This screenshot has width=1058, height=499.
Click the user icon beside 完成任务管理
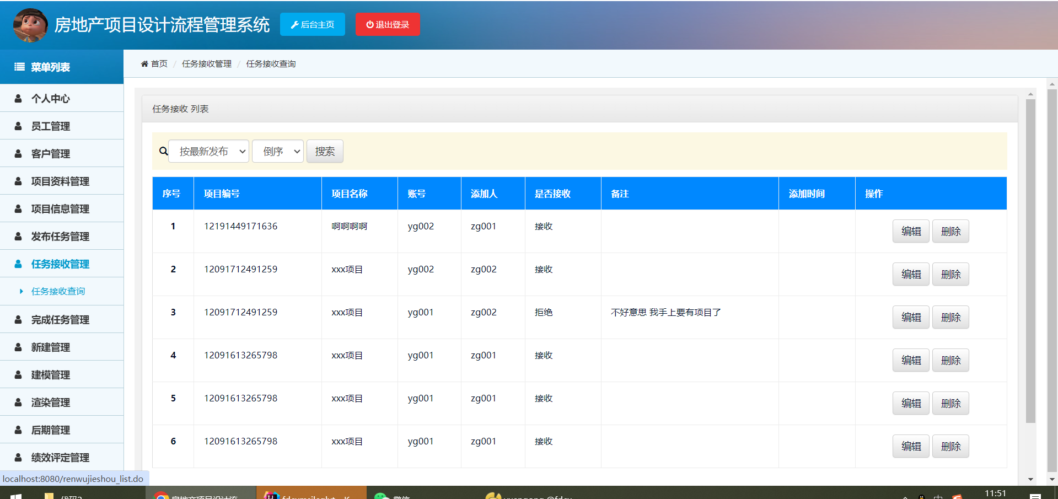[x=18, y=319]
